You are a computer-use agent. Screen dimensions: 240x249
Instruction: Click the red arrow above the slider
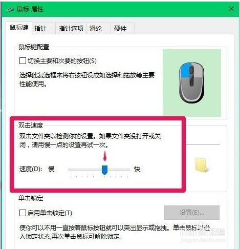pyautogui.click(x=105, y=156)
